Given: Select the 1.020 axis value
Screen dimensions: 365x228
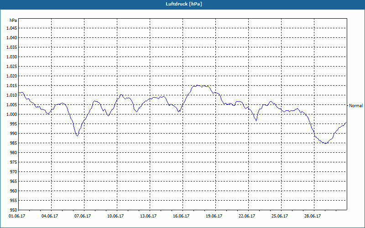Looking at the screenshot, I should (12, 76).
